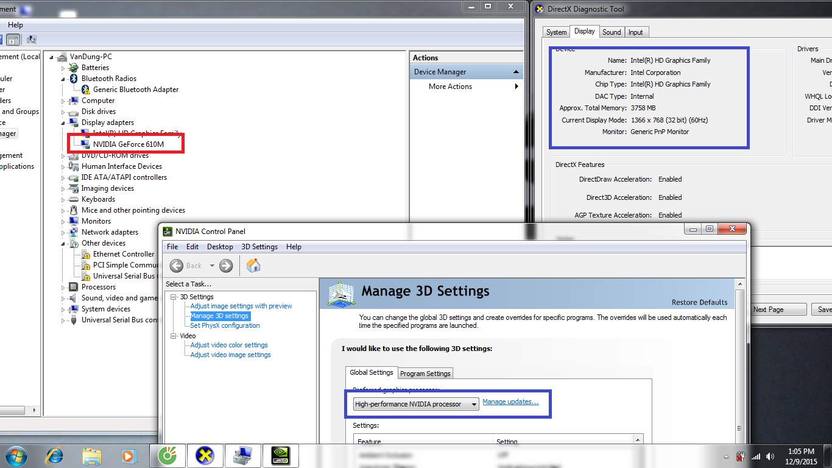832x468 pixels.
Task: Open Adjust video color settings
Action: (229, 345)
